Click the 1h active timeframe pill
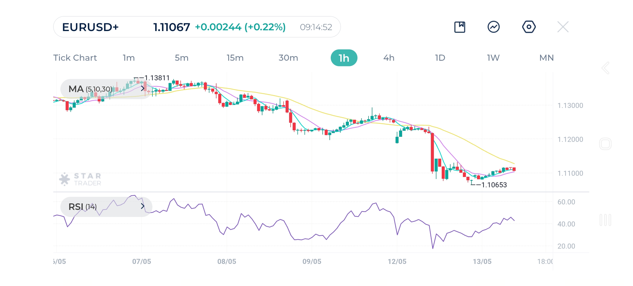633x286 pixels. pos(344,58)
